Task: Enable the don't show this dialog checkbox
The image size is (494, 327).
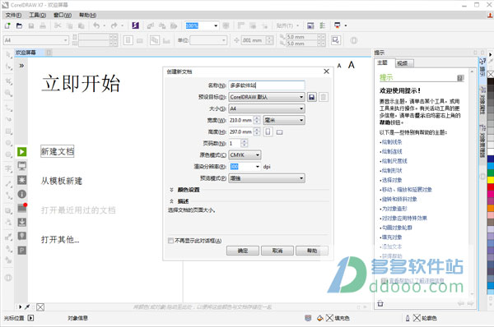Action: click(x=170, y=241)
